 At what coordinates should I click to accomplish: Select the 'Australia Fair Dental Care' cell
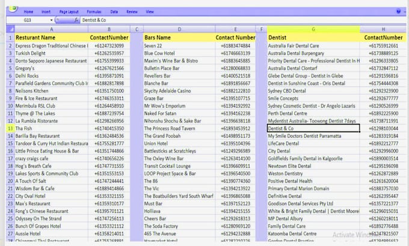(x=313, y=46)
